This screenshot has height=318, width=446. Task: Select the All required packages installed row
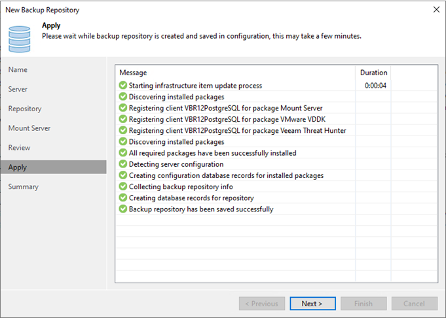click(276, 153)
